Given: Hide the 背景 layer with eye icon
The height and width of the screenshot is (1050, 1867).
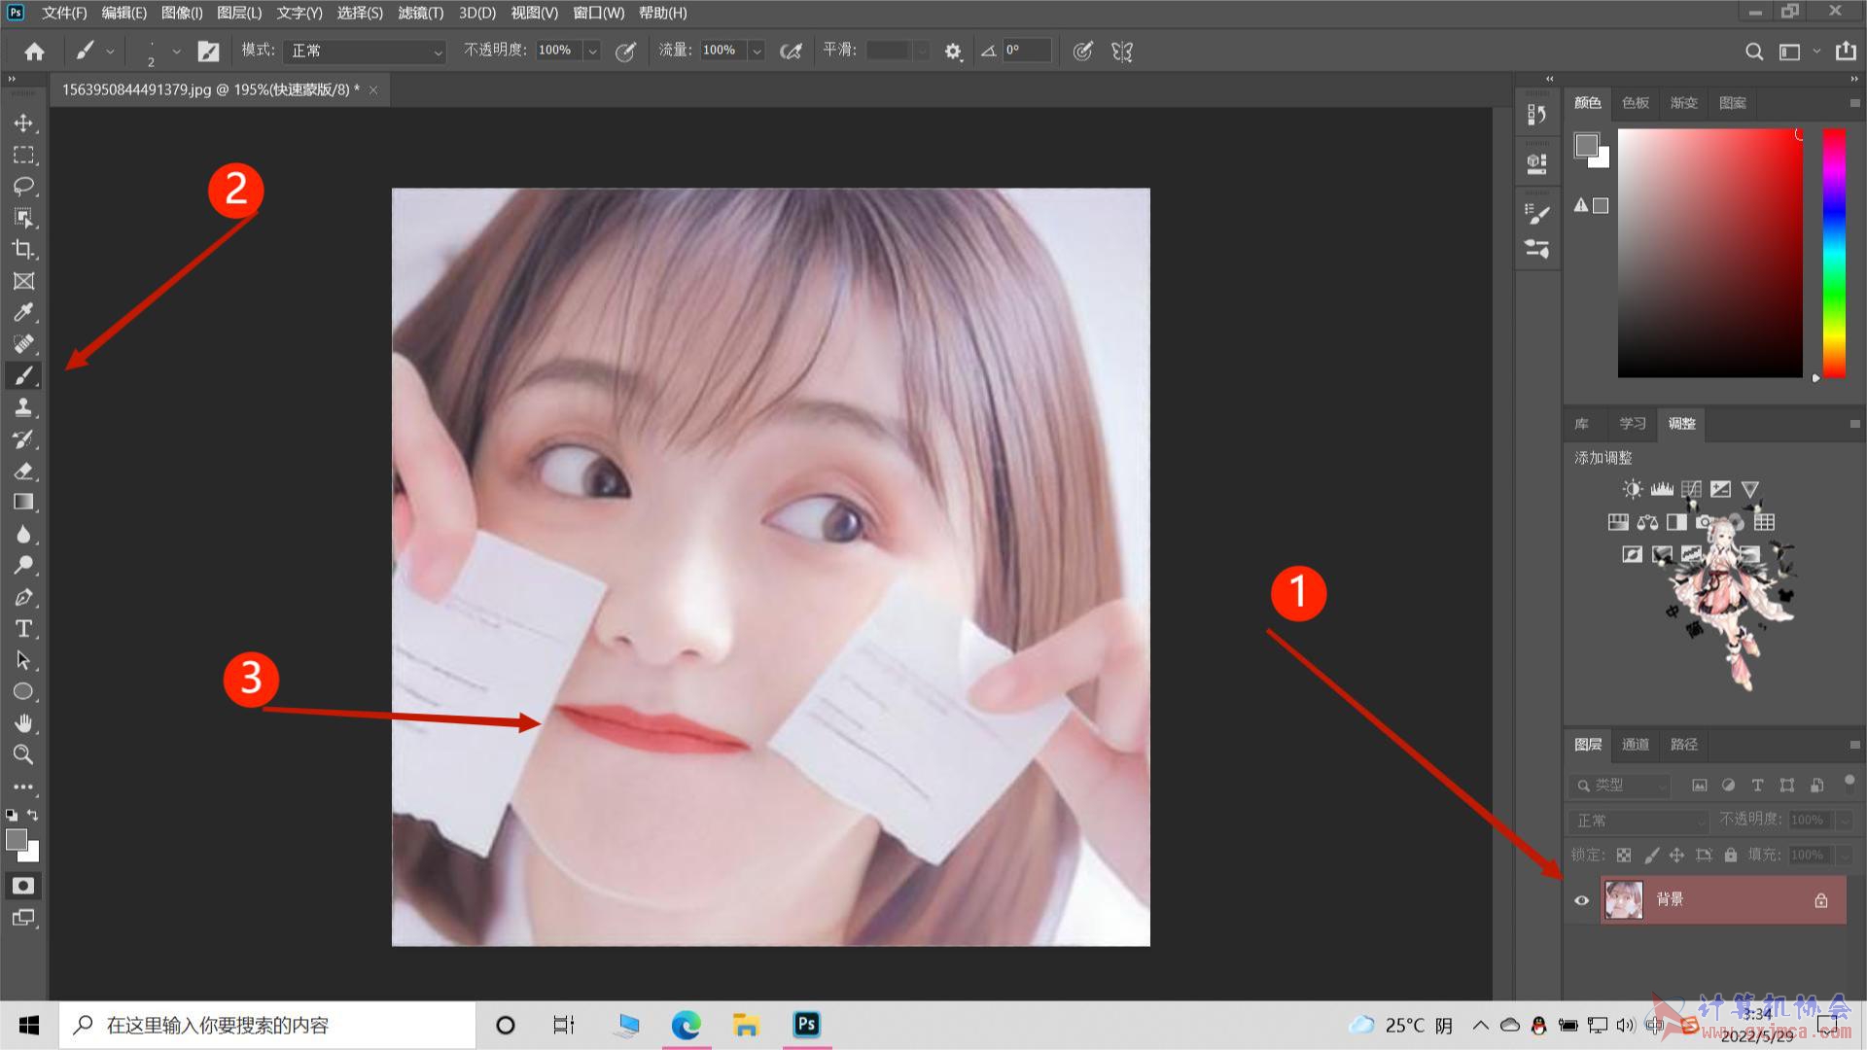Looking at the screenshot, I should click(1582, 900).
